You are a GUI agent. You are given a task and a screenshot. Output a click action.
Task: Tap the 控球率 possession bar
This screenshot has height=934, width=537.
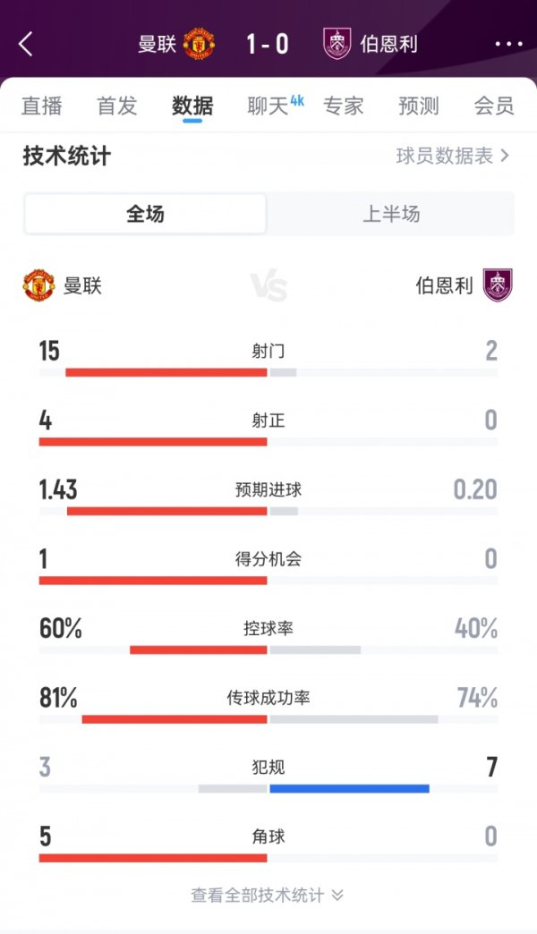pos(245,650)
